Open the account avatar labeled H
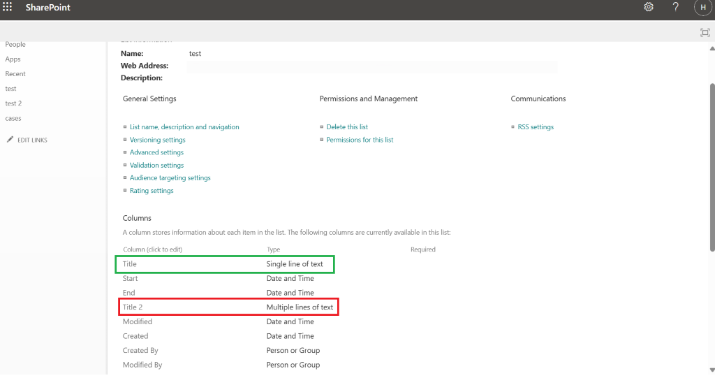This screenshot has width=715, height=378. click(x=703, y=7)
